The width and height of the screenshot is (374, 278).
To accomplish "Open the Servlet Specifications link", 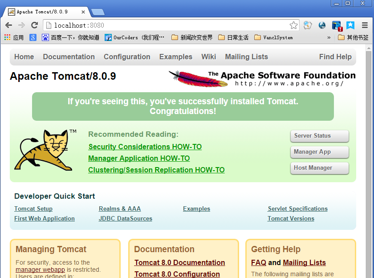I will click(x=298, y=209).
